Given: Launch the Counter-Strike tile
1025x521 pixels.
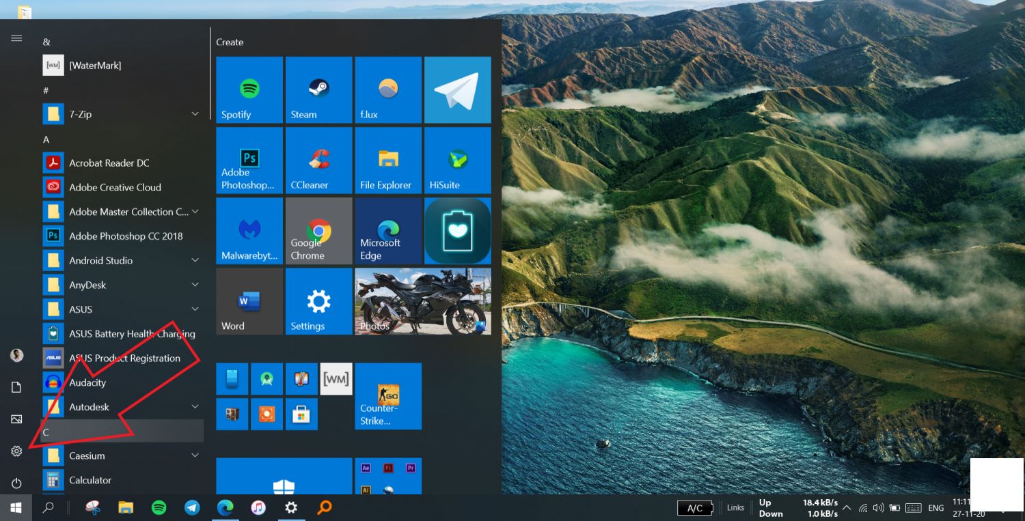Looking at the screenshot, I should point(388,396).
